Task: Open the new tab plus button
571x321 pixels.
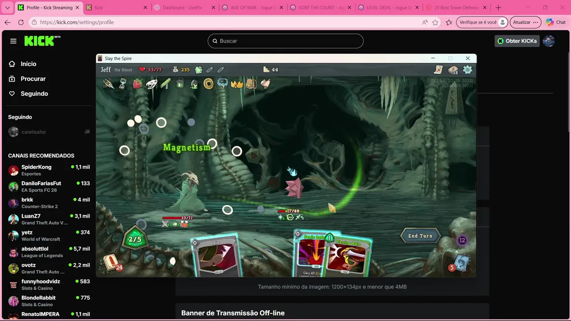Action: 498,8
